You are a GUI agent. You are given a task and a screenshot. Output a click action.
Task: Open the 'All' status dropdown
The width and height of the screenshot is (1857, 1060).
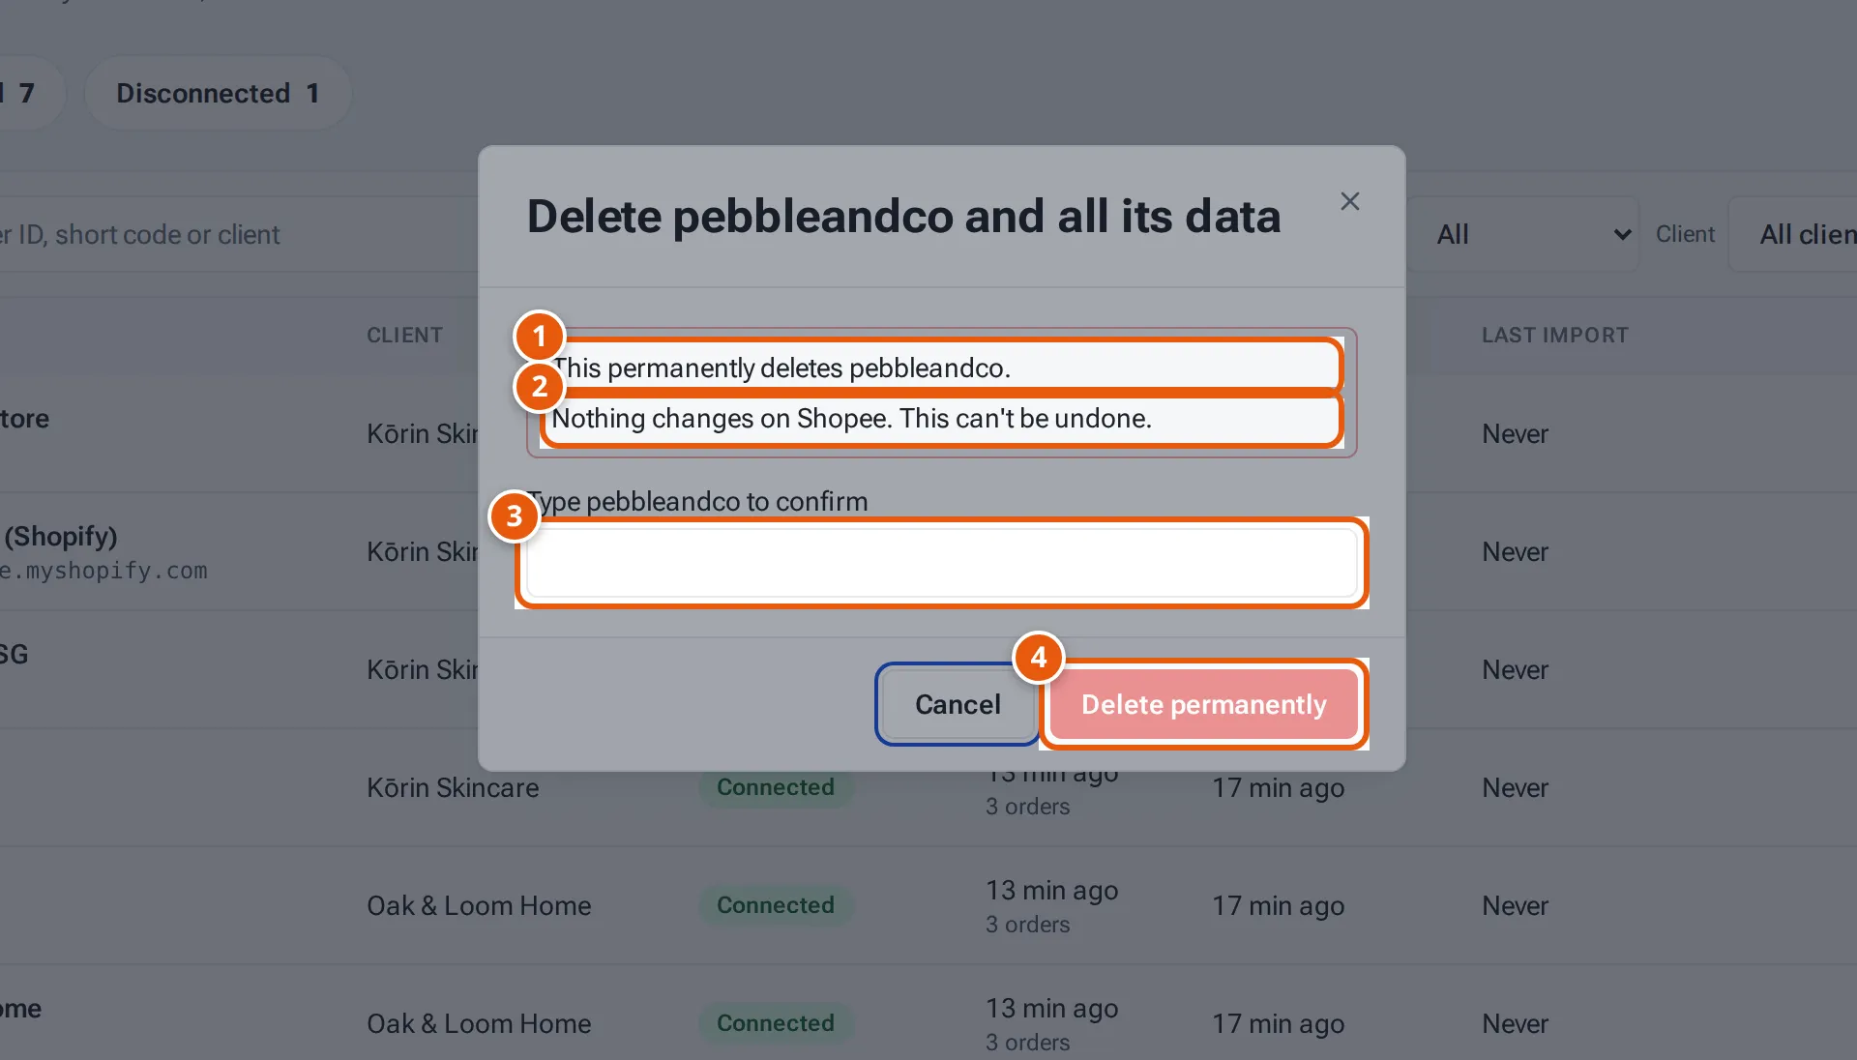(x=1523, y=234)
